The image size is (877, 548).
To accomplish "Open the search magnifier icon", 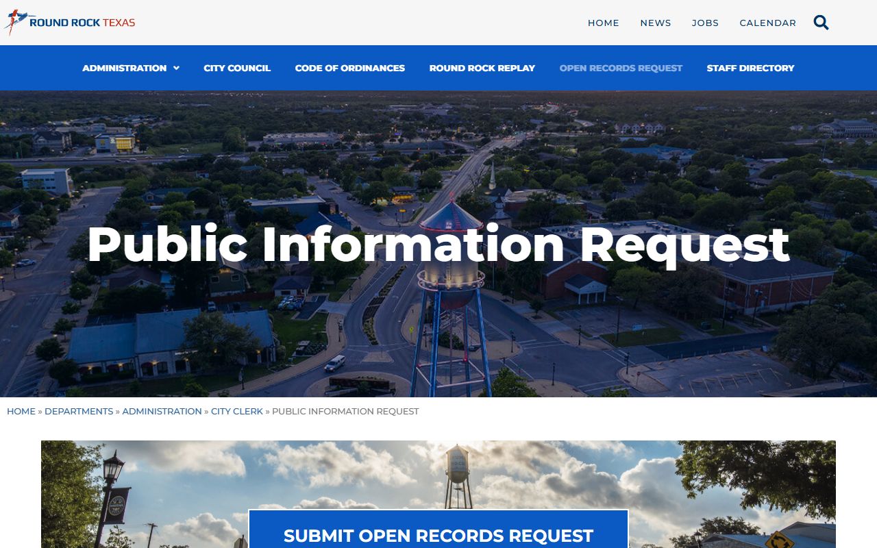I will click(x=821, y=23).
